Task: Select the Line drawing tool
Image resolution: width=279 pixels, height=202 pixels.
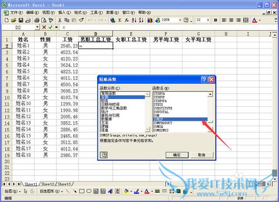Action: tap(68, 191)
